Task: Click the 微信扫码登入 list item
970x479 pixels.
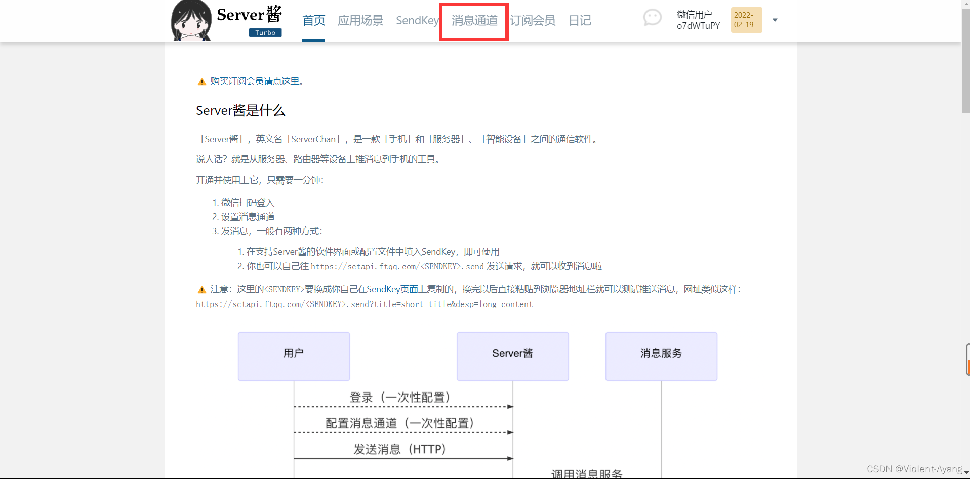Action: coord(248,203)
